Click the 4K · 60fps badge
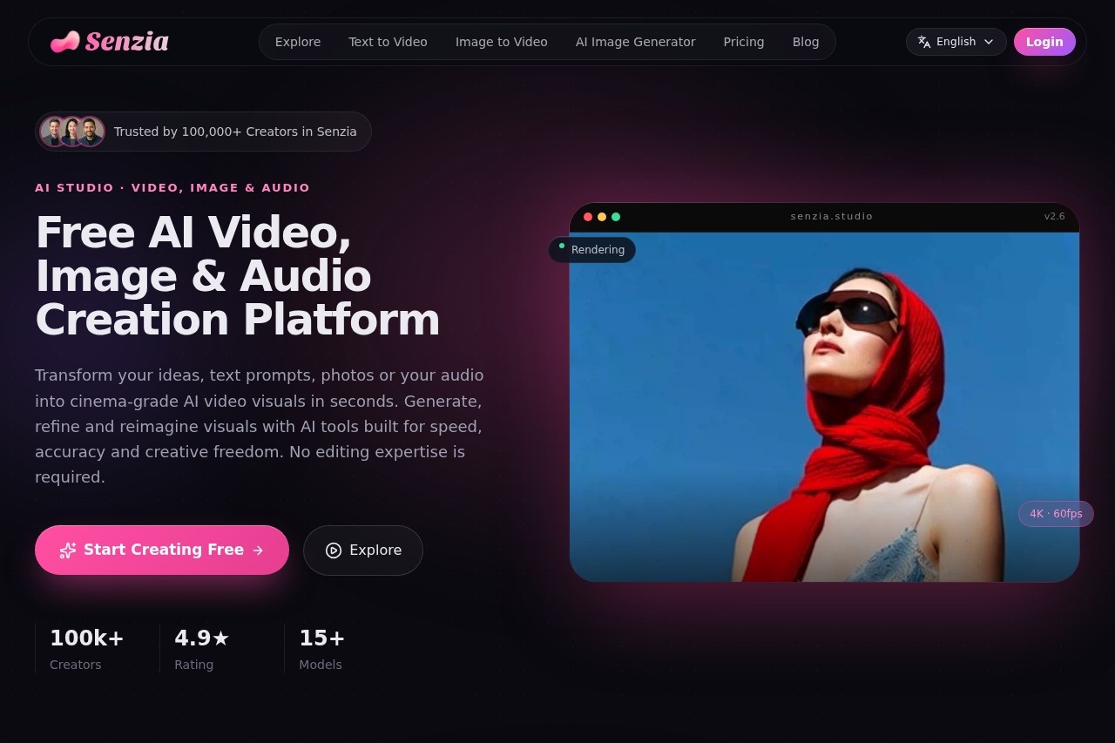Screen dimensions: 1115x743 [1056, 514]
